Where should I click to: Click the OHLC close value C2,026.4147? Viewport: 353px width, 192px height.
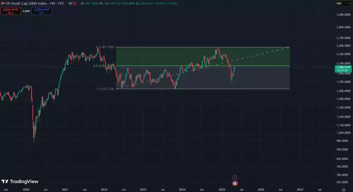[x=145, y=4]
